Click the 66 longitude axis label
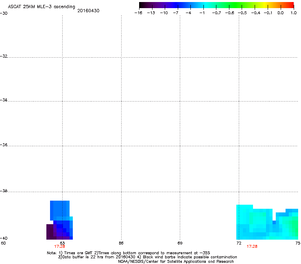This screenshot has height=264, width=301. pyautogui.click(x=121, y=243)
